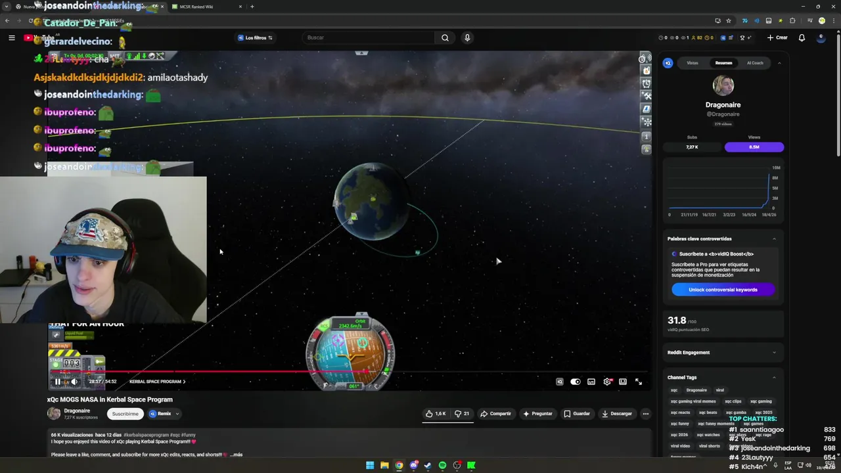Click the Preguntar button
Screen dimensions: 841x473
(537, 414)
